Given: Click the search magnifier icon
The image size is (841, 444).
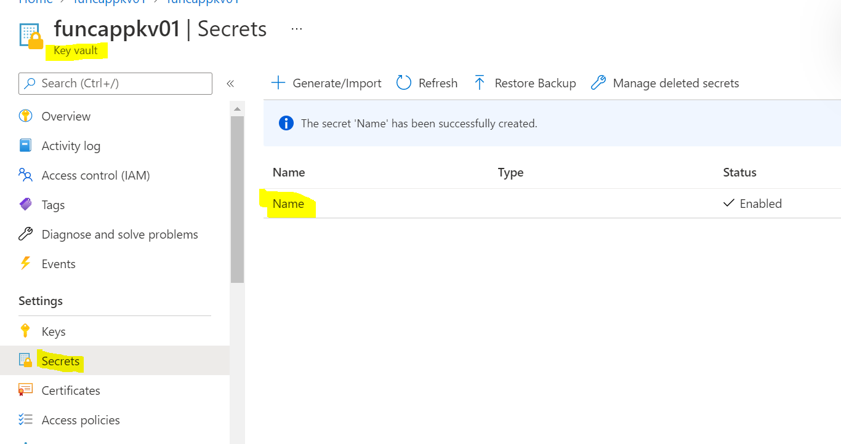Looking at the screenshot, I should pos(30,84).
